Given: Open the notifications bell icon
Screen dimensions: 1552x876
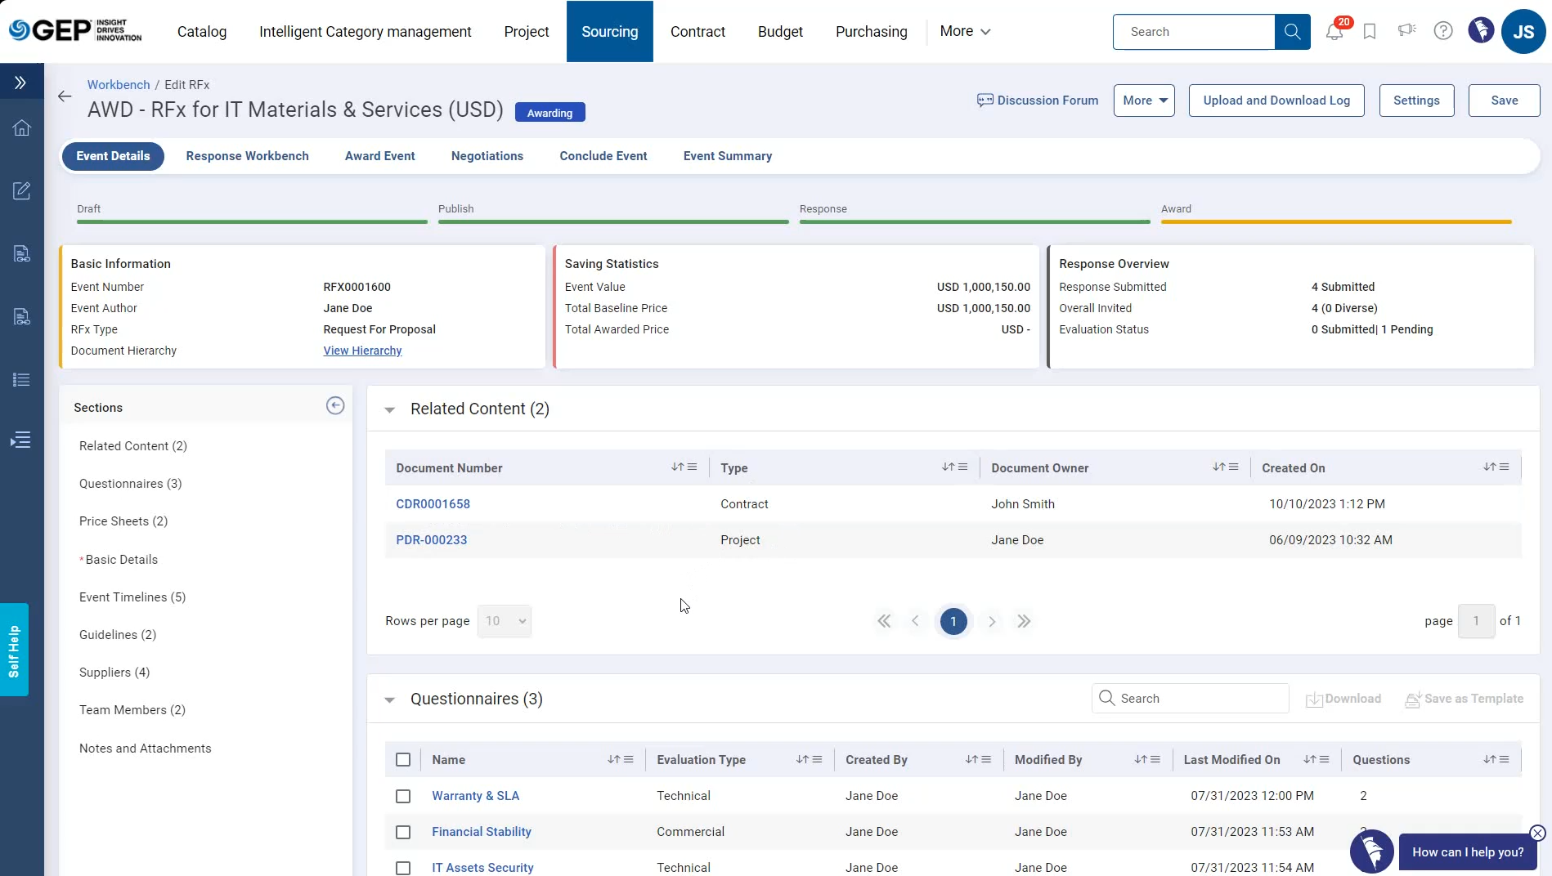Looking at the screenshot, I should [x=1334, y=32].
